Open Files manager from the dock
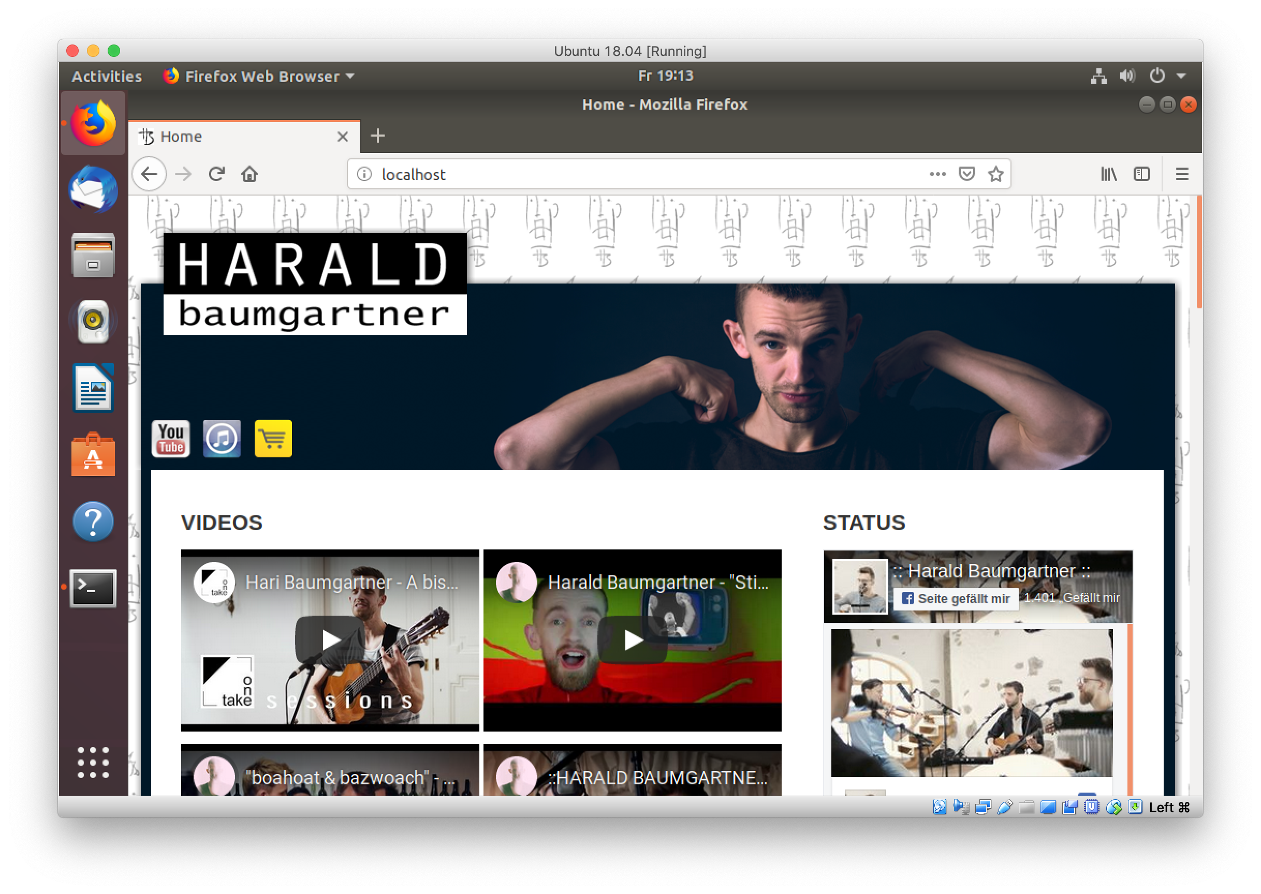 pos(93,256)
